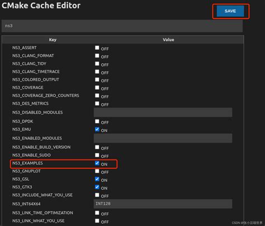Image resolution: width=265 pixels, height=226 pixels.
Task: Click the NS3_INT64X64 INT128 value field
Action: [163, 204]
